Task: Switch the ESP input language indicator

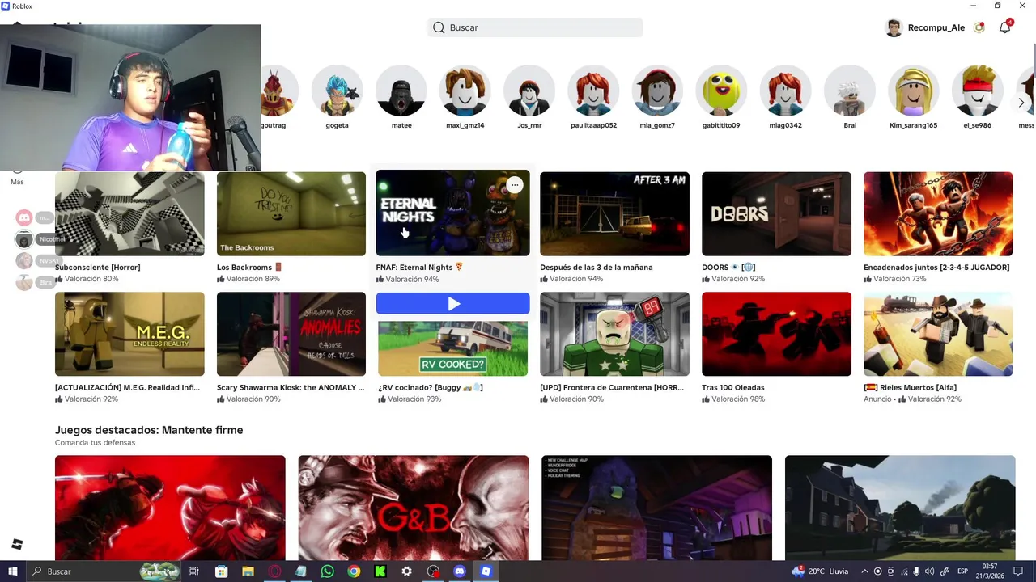Action: click(963, 571)
